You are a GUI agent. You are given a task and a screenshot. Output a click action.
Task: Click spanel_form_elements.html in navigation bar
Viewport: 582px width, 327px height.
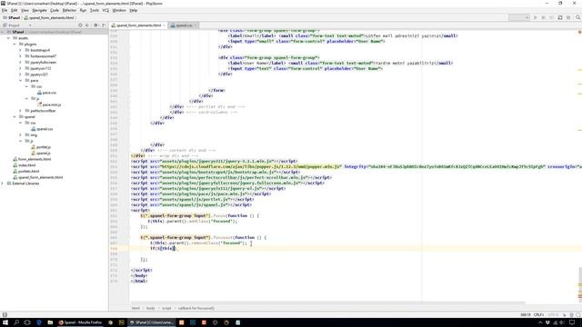49,17
